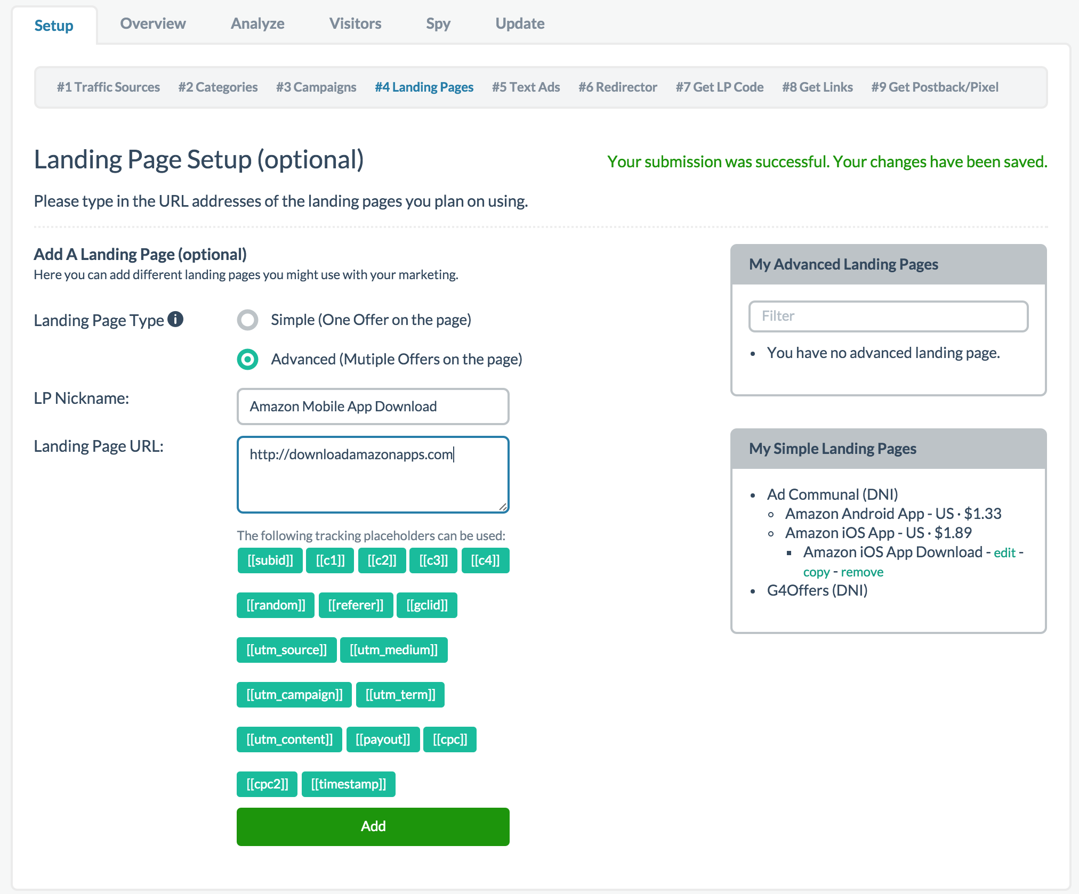This screenshot has height=894, width=1079.
Task: Open the Spy tab
Action: click(438, 23)
